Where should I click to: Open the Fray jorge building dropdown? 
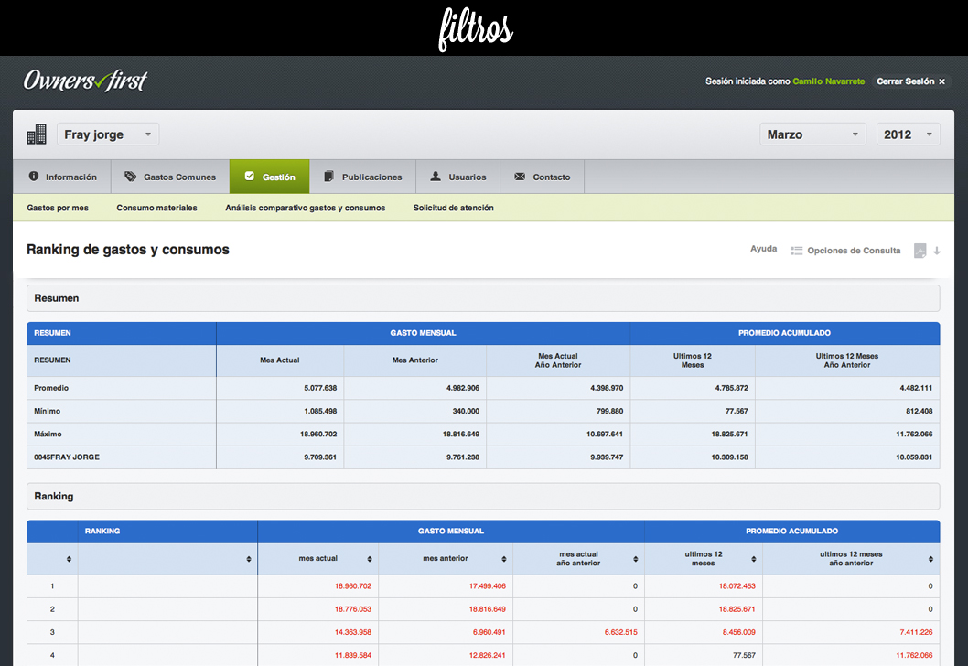(108, 134)
